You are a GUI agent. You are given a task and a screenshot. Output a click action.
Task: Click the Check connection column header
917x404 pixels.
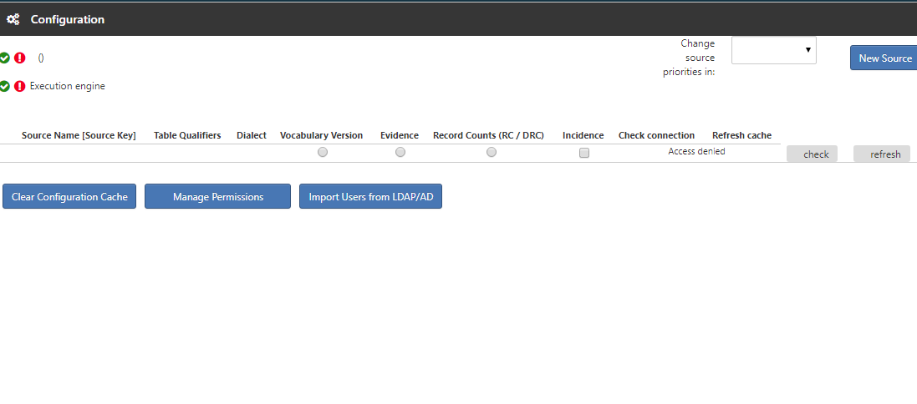[x=657, y=135]
